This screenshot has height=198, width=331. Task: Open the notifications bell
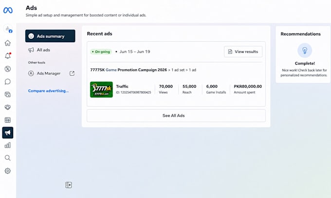pyautogui.click(x=8, y=56)
